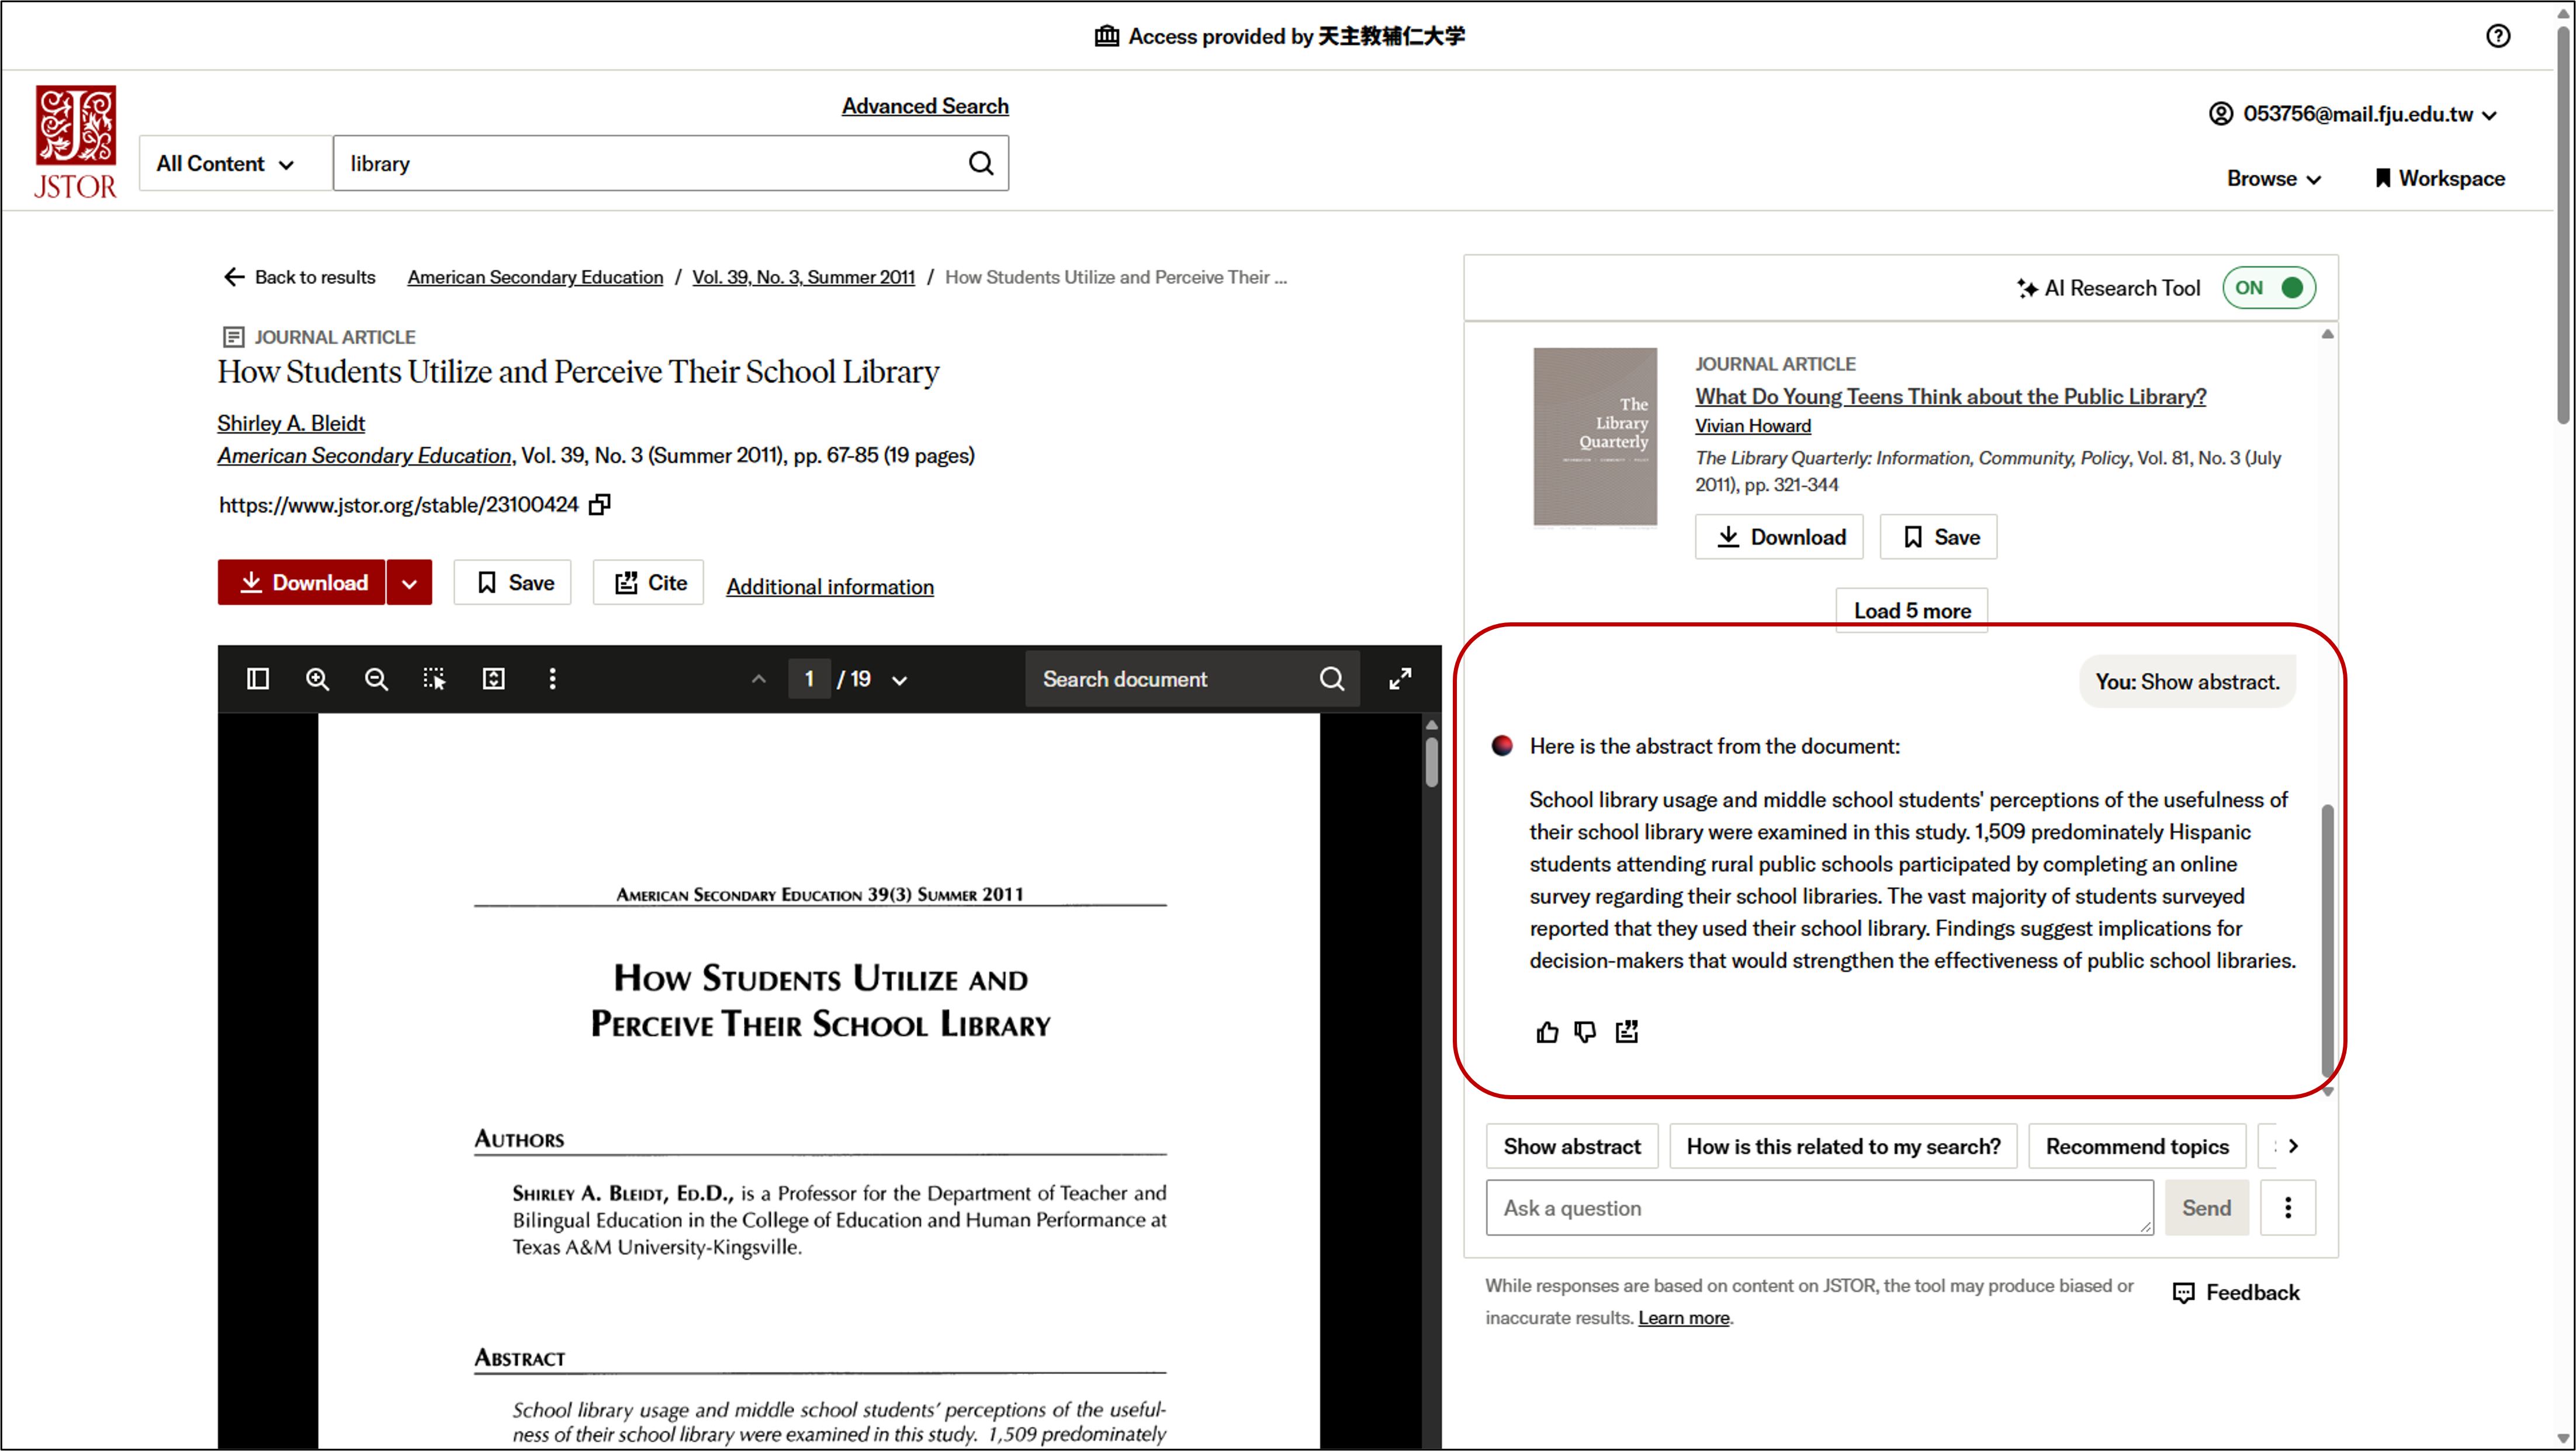Click the user account profile icon
The height and width of the screenshot is (1451, 2576).
pos(2220,114)
